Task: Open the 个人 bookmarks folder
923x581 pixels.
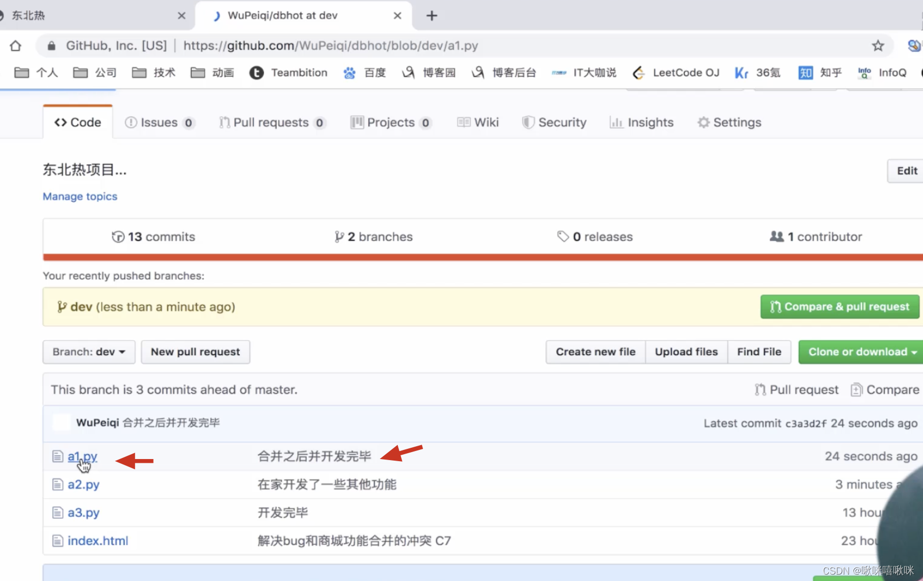Action: [x=36, y=73]
